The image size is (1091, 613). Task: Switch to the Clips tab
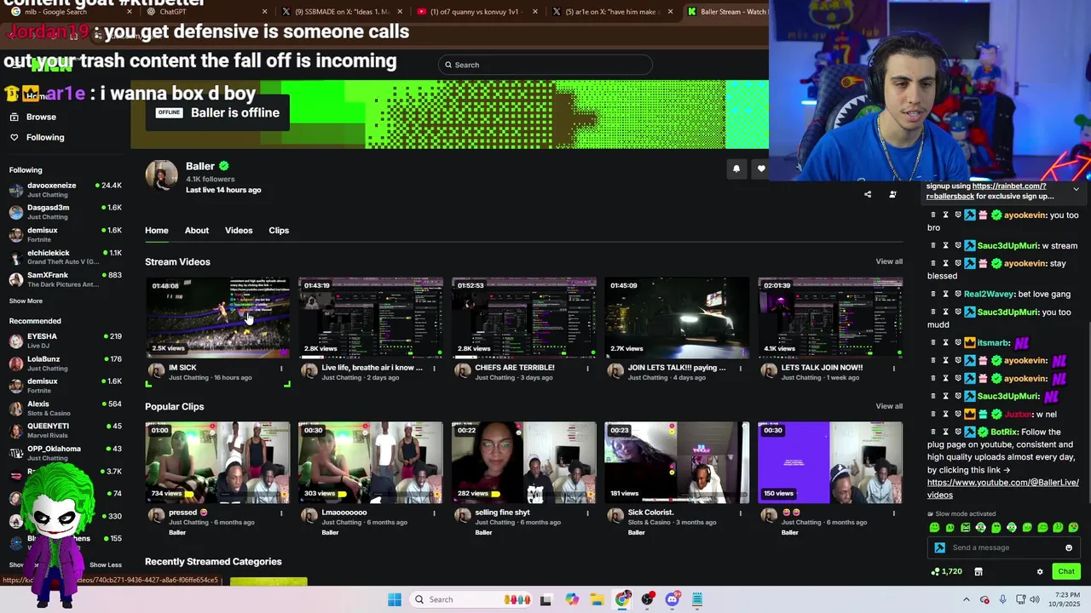(279, 231)
